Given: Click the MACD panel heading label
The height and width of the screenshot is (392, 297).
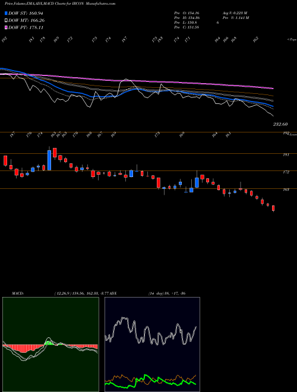Looking at the screenshot, I should (x=17, y=293).
